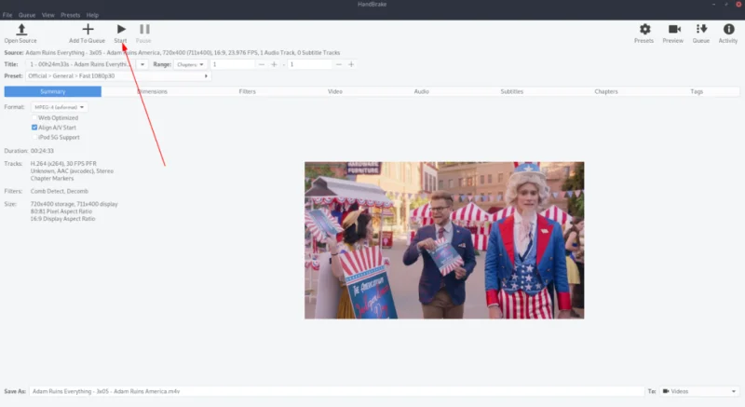Image resolution: width=745 pixels, height=407 pixels.
Task: Enable iPod 5G Support checkbox
Action: (x=34, y=137)
